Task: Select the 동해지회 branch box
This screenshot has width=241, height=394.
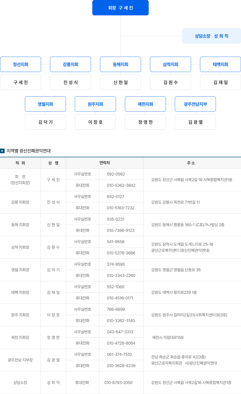Action: (x=120, y=65)
